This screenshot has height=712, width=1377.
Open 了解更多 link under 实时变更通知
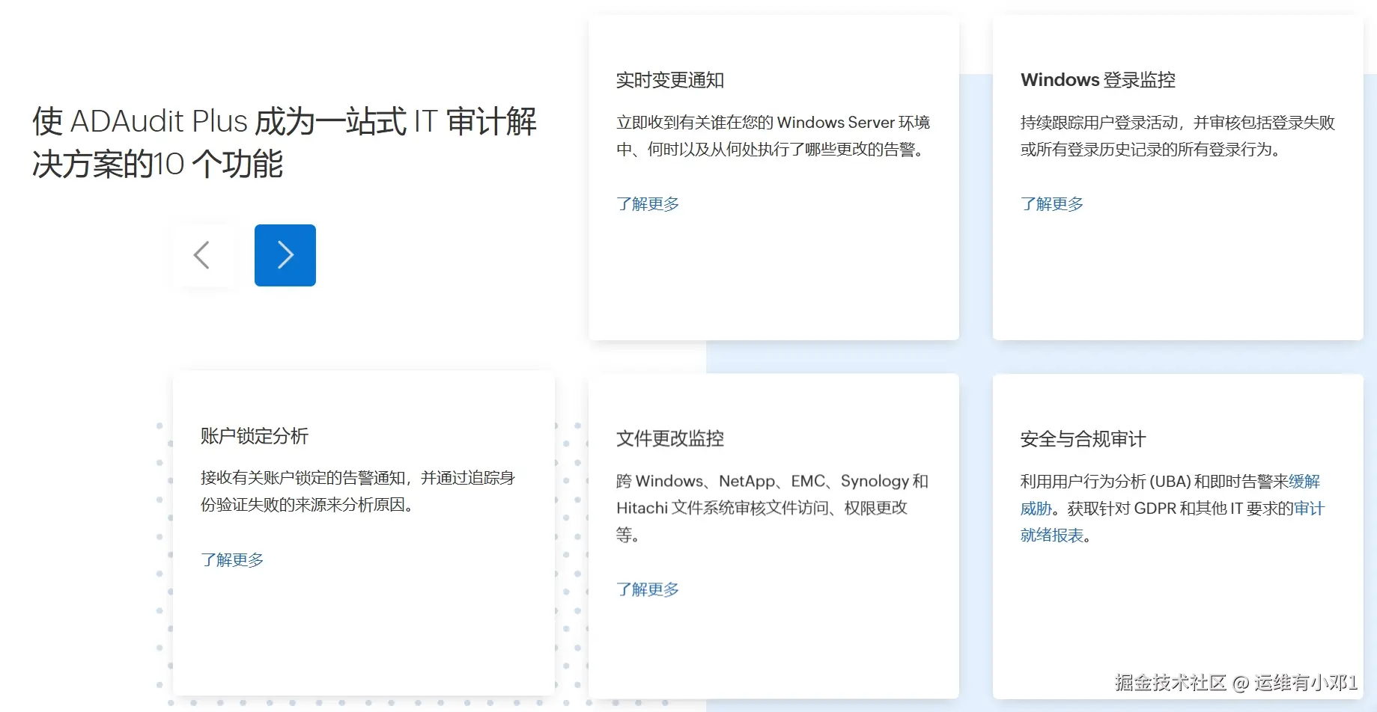(x=648, y=204)
